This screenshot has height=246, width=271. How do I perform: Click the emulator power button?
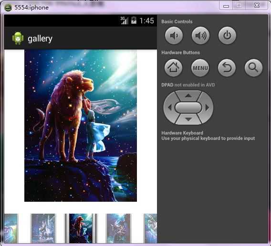pyautogui.click(x=227, y=36)
